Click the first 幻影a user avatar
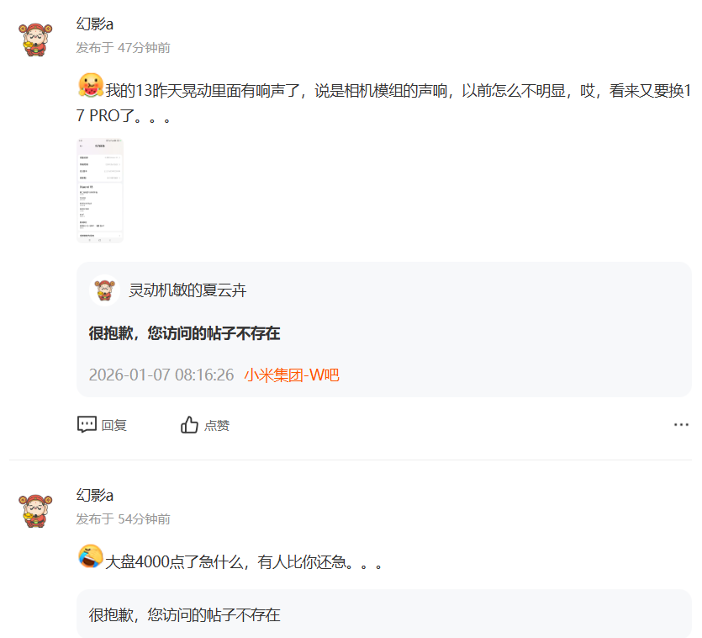The width and height of the screenshot is (702, 638). (35, 40)
